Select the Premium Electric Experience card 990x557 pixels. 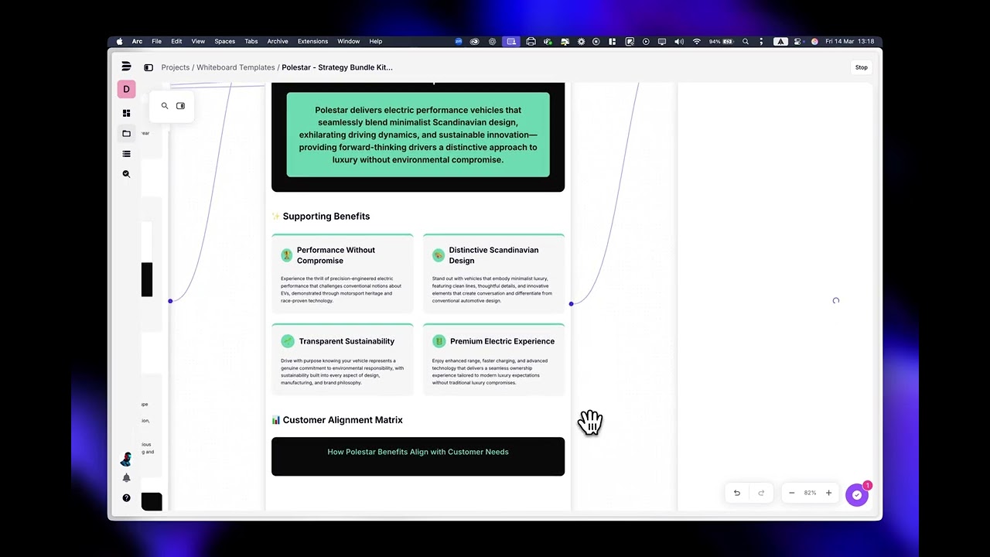493,360
